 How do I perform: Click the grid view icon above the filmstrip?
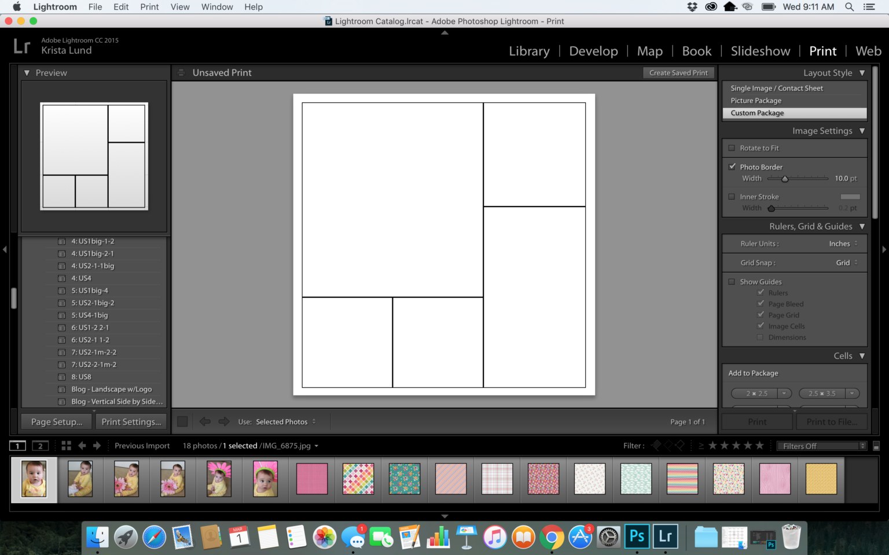click(66, 445)
